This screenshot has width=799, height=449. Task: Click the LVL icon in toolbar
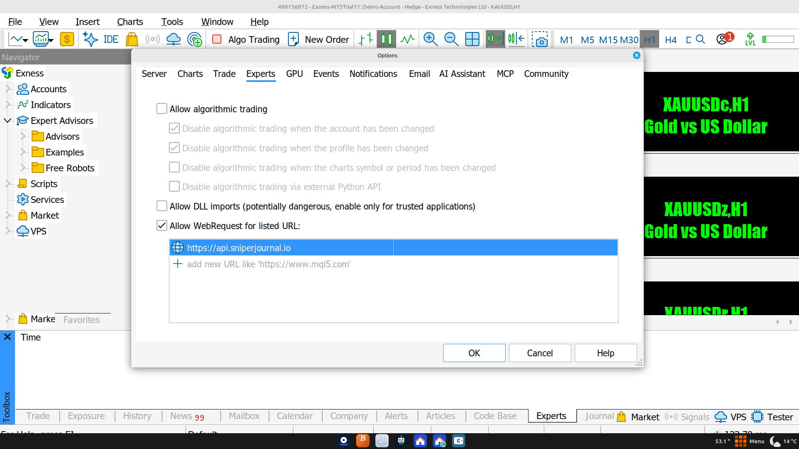pyautogui.click(x=750, y=39)
